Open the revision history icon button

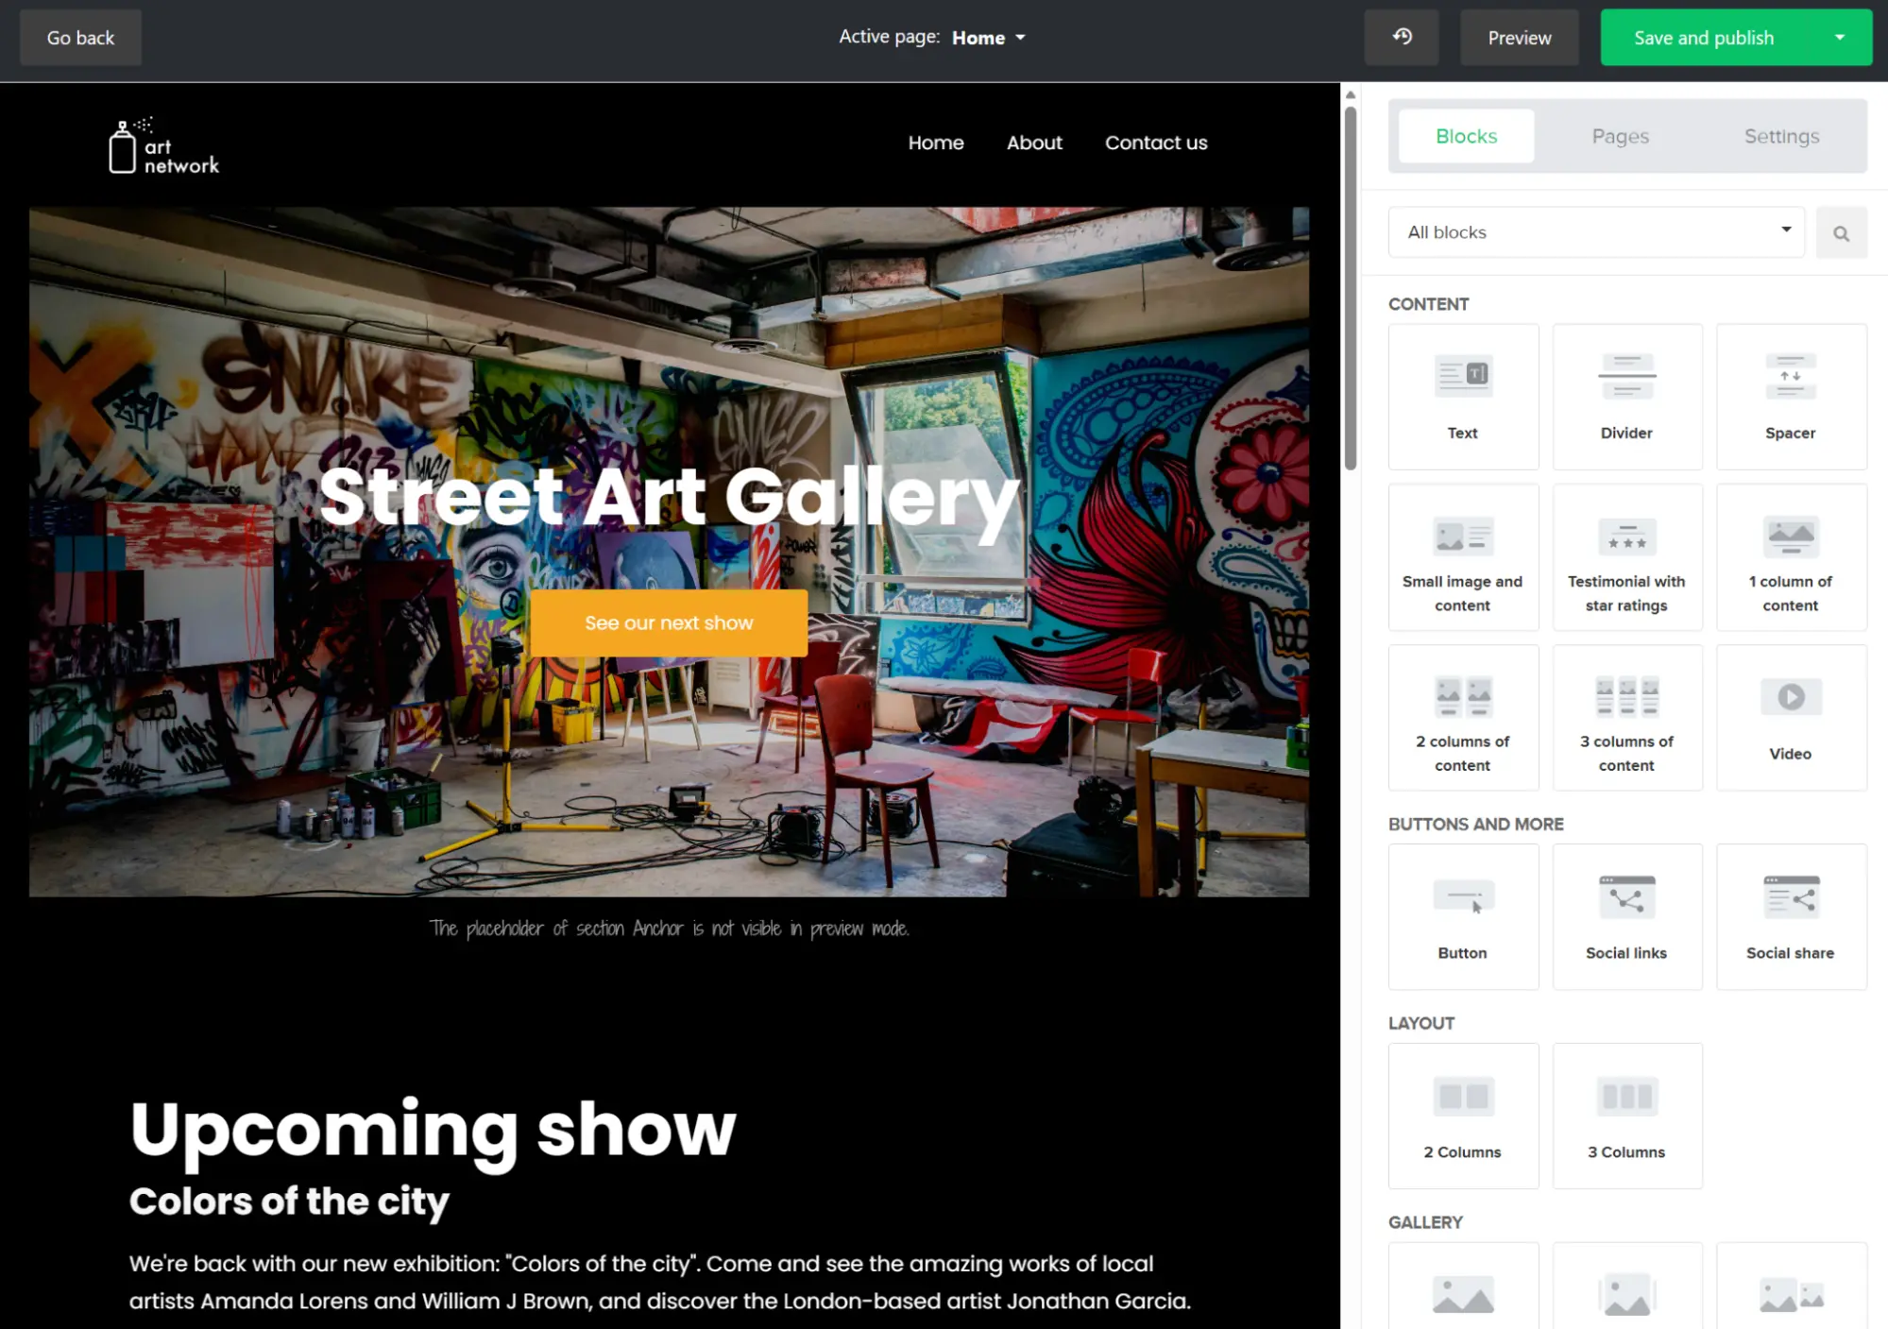coord(1402,38)
